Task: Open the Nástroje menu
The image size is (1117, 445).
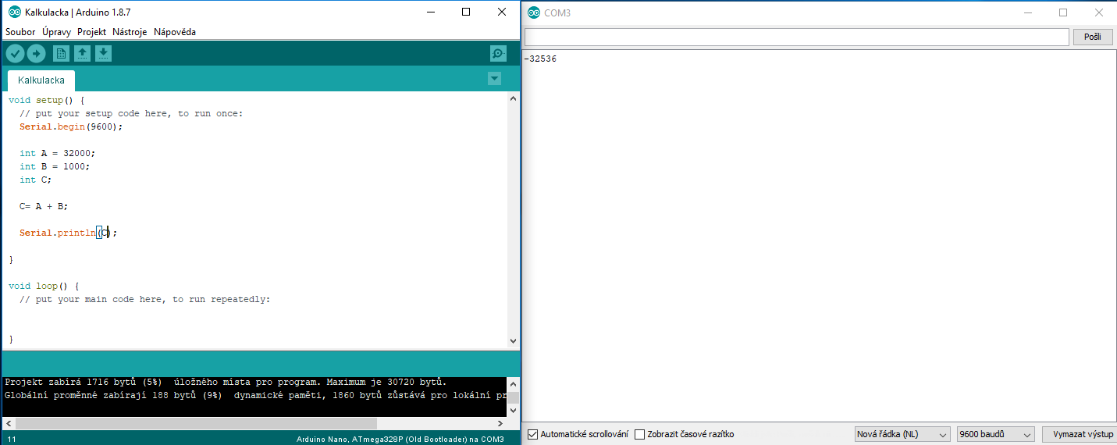Action: pyautogui.click(x=130, y=32)
